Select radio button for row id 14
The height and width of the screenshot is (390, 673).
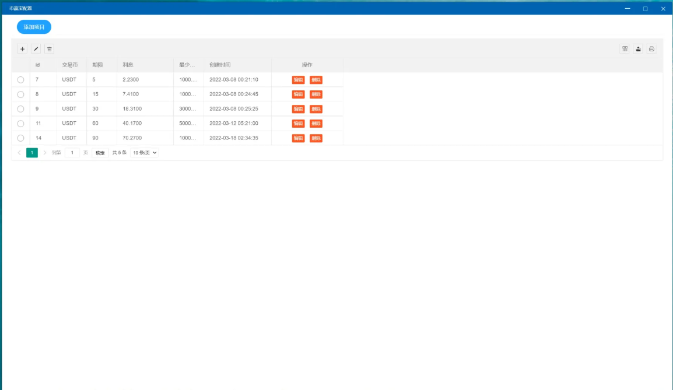click(x=20, y=138)
